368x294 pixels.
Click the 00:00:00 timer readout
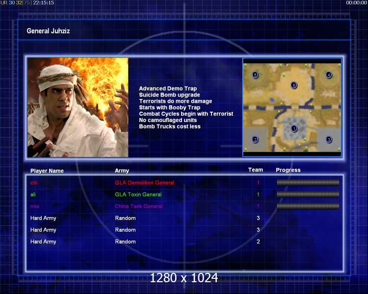[357, 3]
